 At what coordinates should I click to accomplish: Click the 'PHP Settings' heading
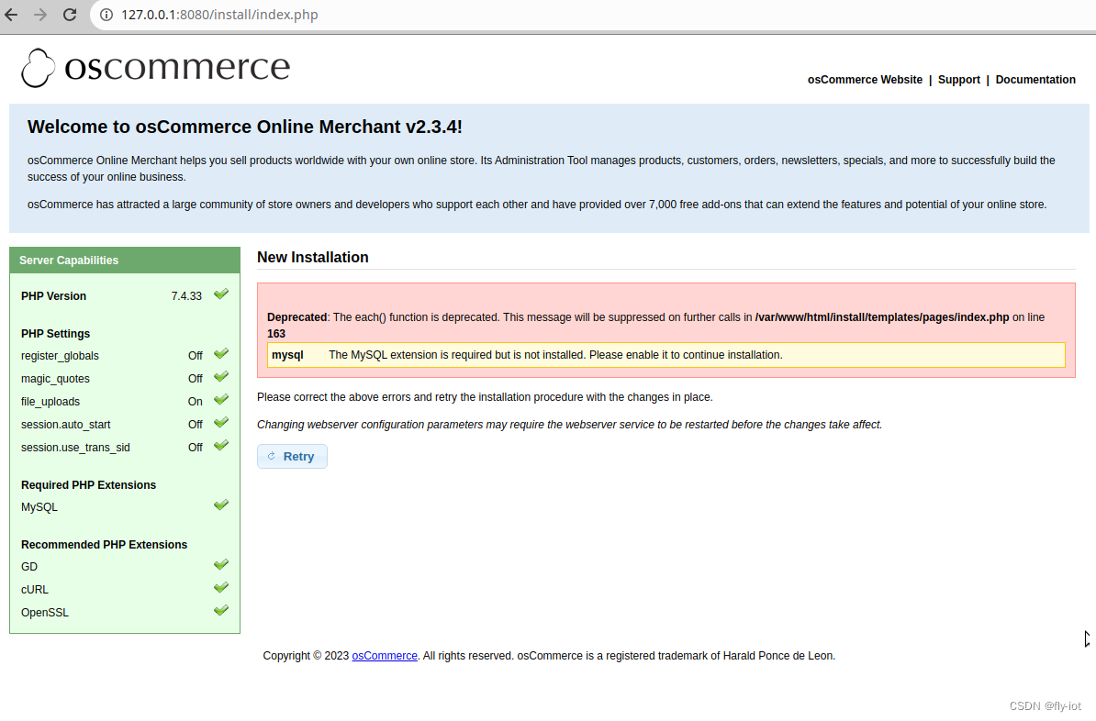click(x=55, y=334)
